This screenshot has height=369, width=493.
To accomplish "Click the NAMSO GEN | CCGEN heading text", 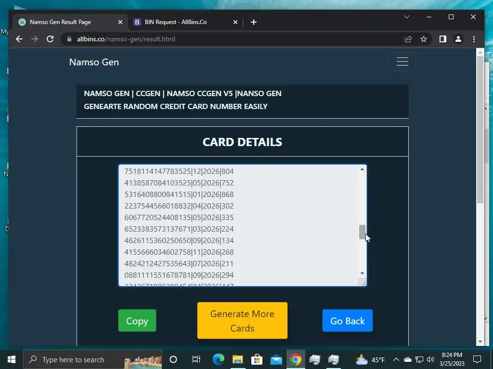I will tap(182, 94).
